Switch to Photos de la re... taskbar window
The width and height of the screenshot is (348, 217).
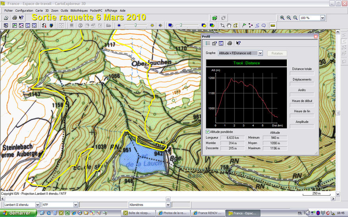(x=172, y=213)
